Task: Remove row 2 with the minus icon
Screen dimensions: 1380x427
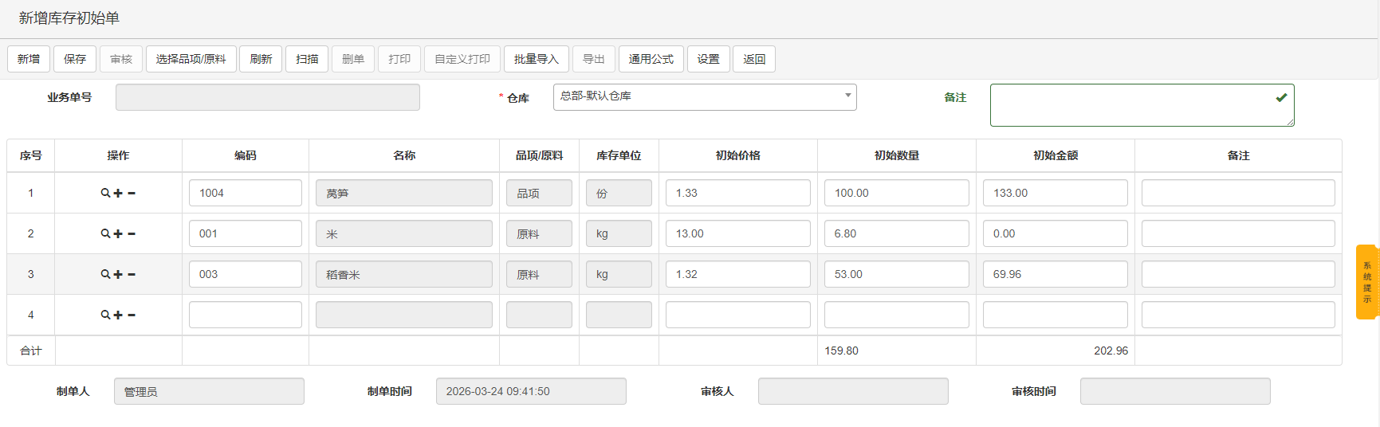Action: click(x=132, y=233)
